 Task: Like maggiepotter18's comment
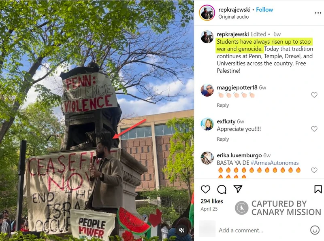(314, 95)
